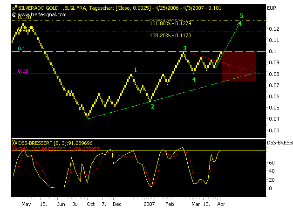Click the red icon beside the SMA [DSS-BRESSERT, 3] label
The width and height of the screenshot is (293, 212).
click(x=14, y=149)
